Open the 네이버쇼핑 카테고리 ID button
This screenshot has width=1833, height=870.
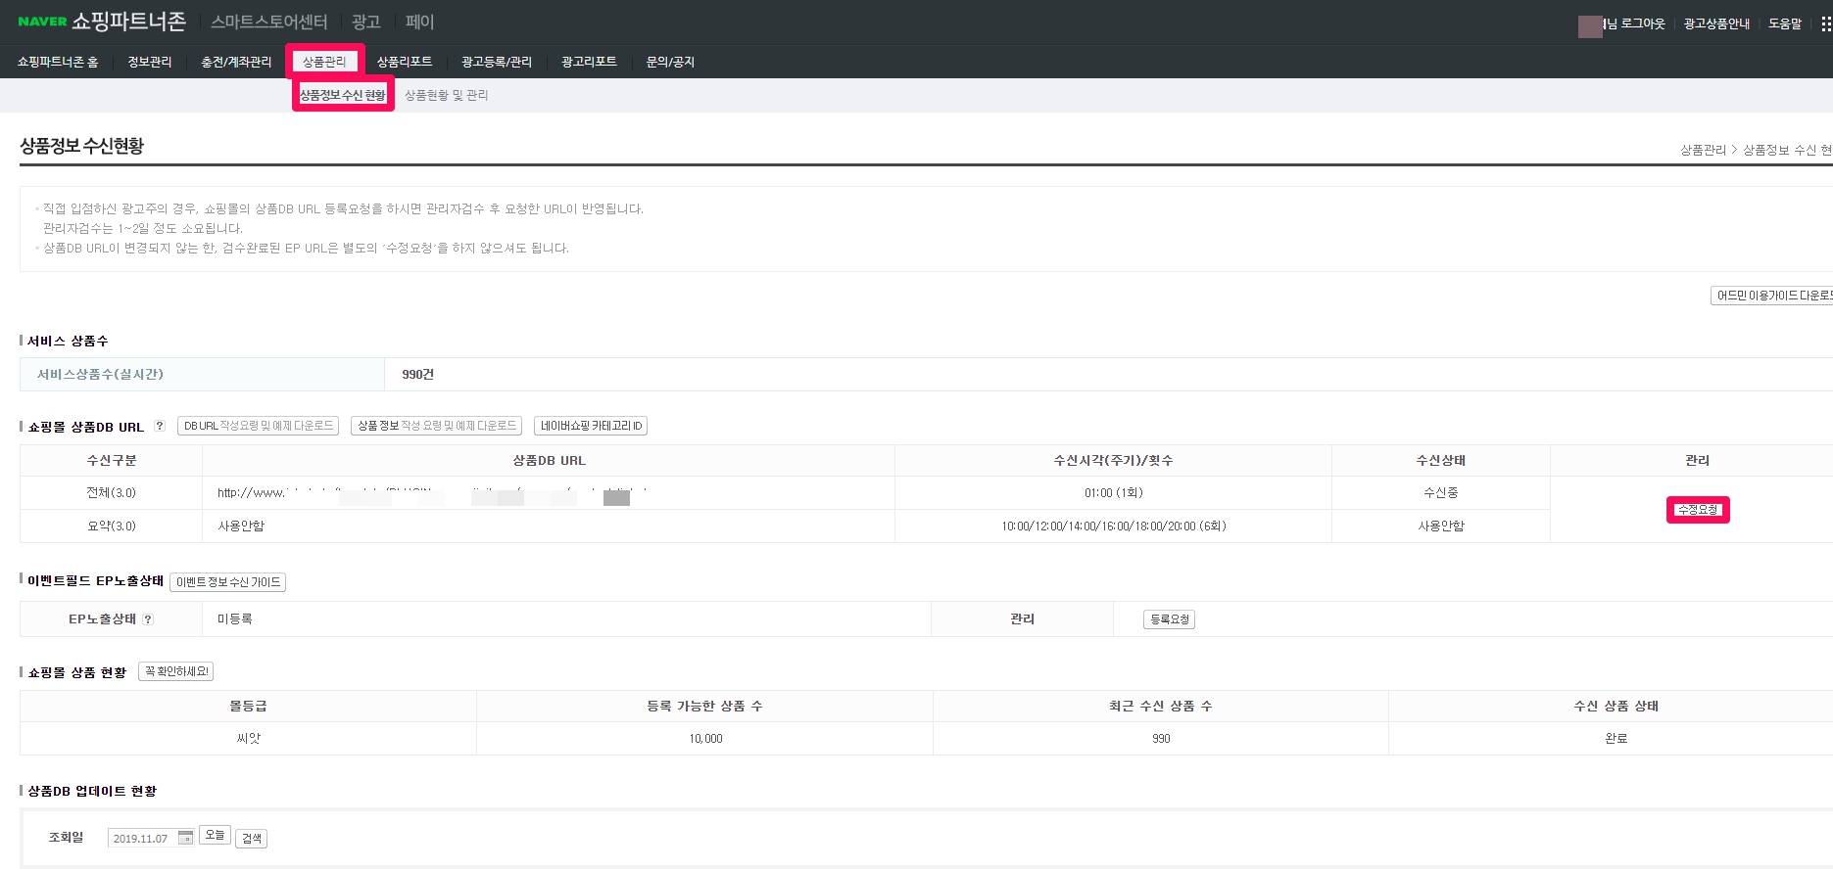pyautogui.click(x=591, y=426)
